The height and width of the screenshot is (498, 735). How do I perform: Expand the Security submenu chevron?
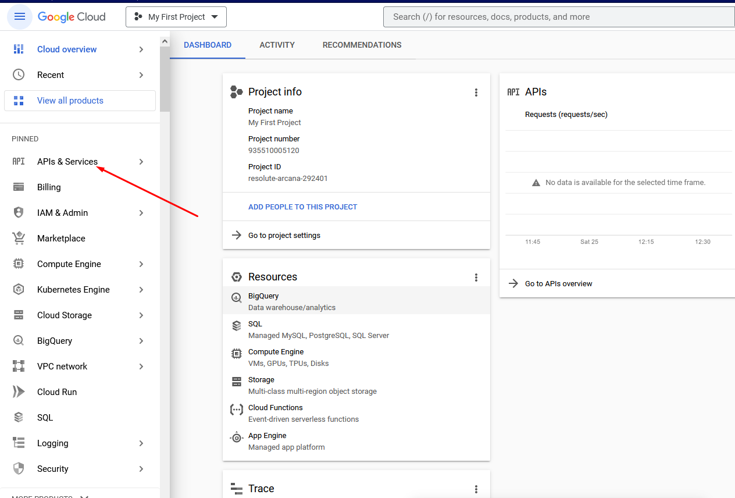141,469
